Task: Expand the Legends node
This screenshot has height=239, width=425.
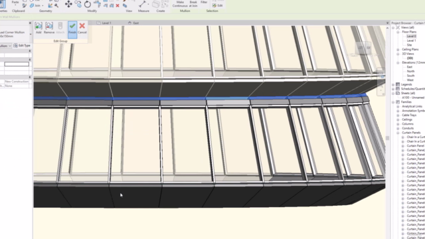Action: (x=393, y=84)
